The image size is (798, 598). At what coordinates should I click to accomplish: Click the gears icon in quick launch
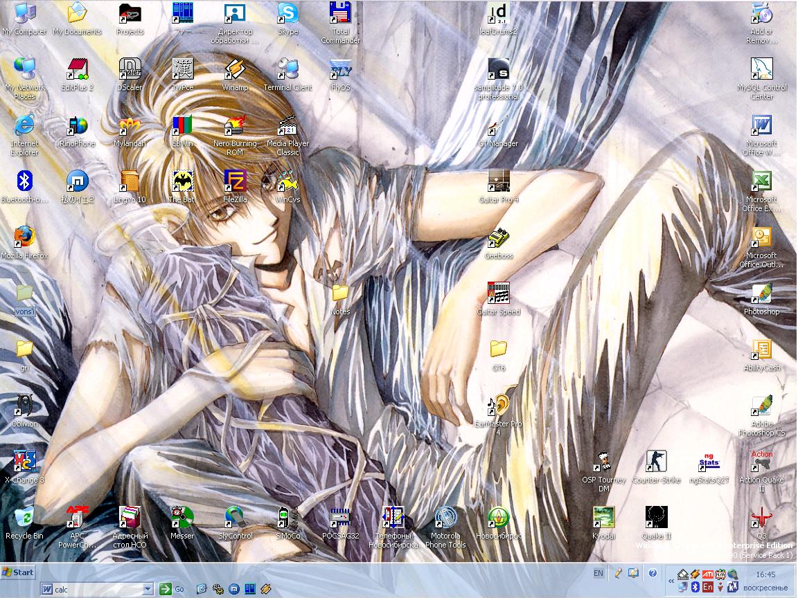point(218,590)
